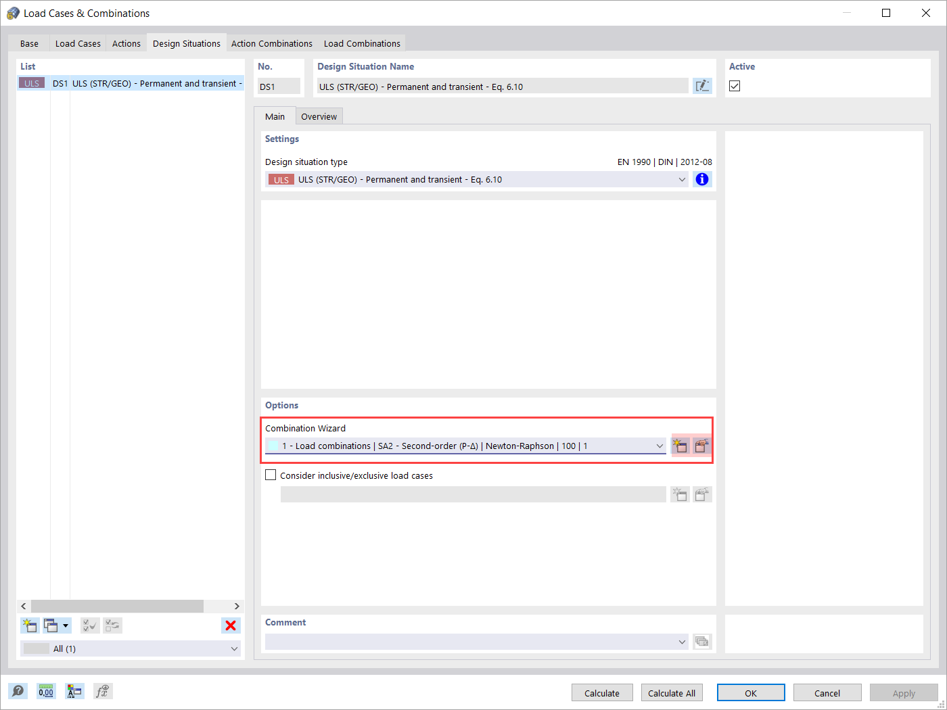Screen dimensions: 947x710
Task: Click the new inclusive/exclusive load cases icon
Action: 680,494
